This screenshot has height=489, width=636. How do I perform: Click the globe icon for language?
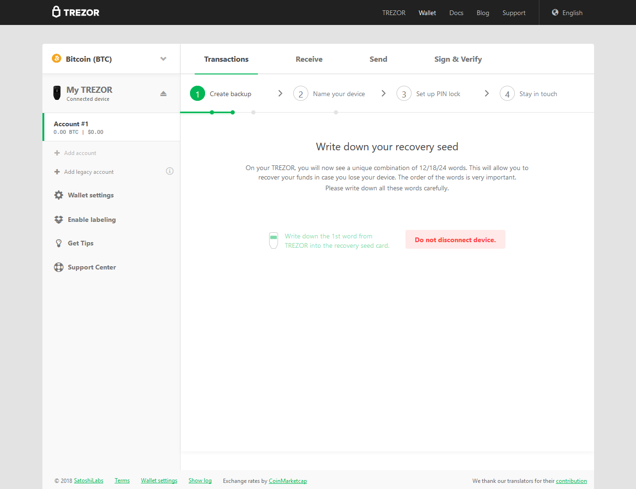pos(555,13)
